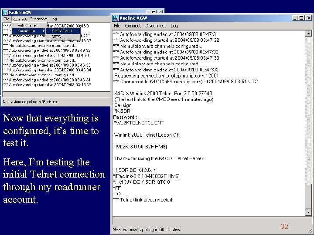Click the front window title bar text

coord(133,18)
